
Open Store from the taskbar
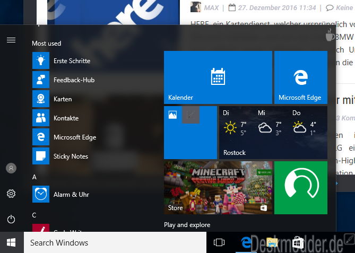point(298,242)
